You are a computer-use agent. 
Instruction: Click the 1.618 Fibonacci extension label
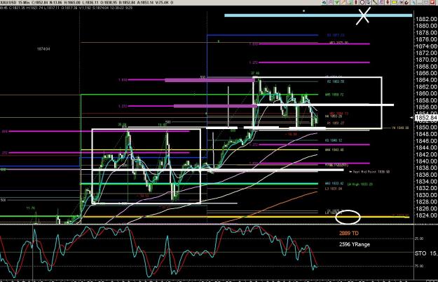click(x=123, y=80)
